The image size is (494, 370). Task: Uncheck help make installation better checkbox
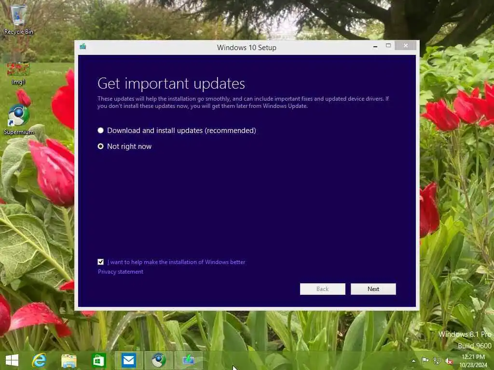click(100, 262)
